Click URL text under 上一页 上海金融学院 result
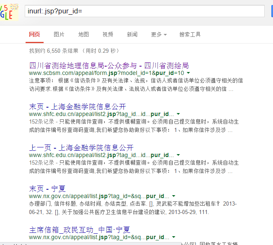The width and height of the screenshot is (273, 245). [x=101, y=155]
